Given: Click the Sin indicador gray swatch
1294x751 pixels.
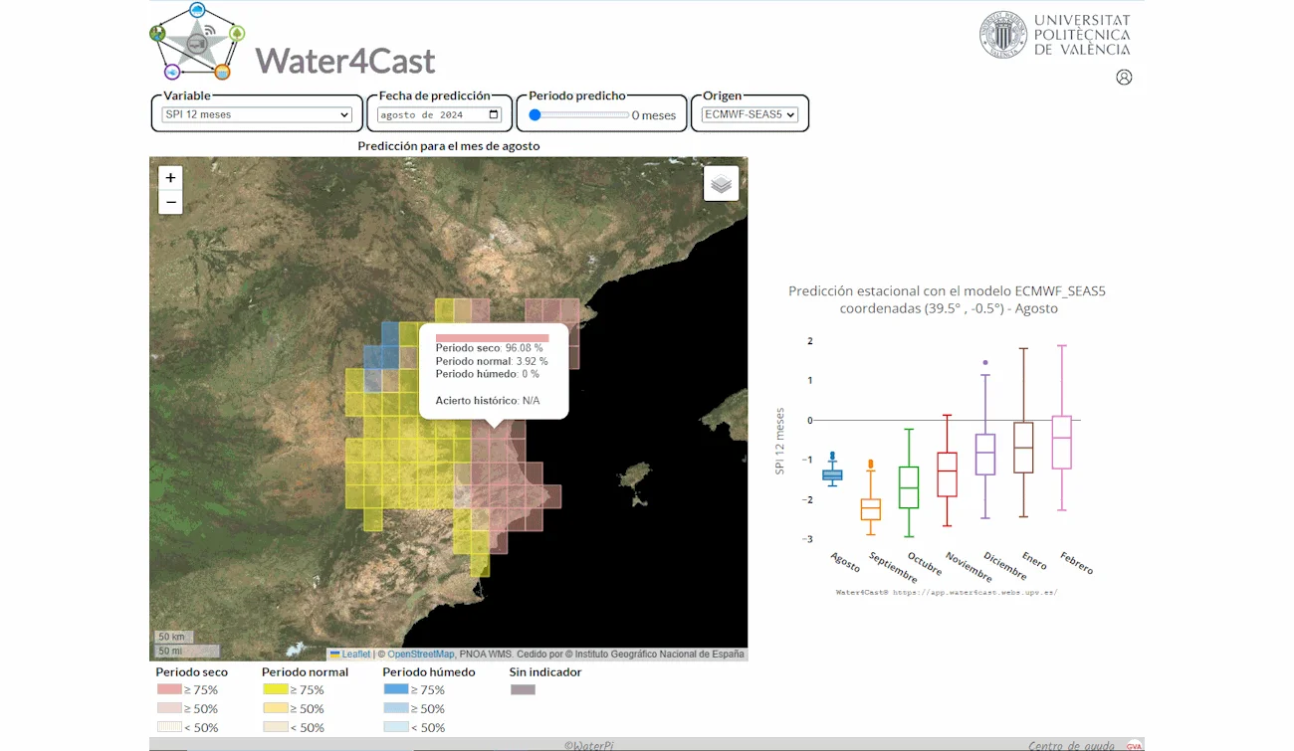Looking at the screenshot, I should pos(523,689).
